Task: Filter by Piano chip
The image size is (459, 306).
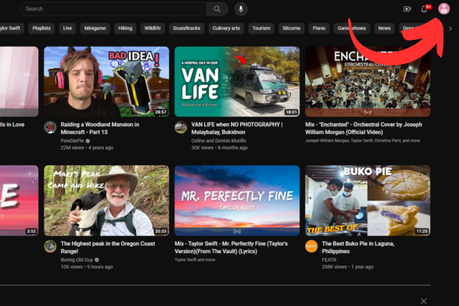Action: point(319,28)
